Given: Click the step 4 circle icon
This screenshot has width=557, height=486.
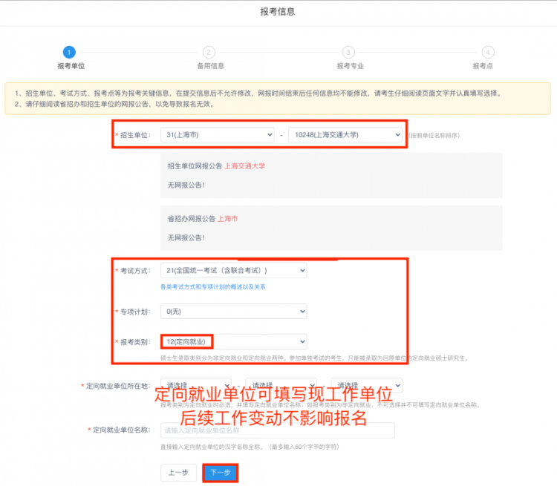Looking at the screenshot, I should pyautogui.click(x=487, y=52).
